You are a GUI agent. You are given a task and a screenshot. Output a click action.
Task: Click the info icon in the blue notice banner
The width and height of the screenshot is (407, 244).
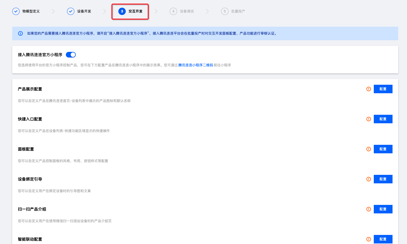(20, 33)
